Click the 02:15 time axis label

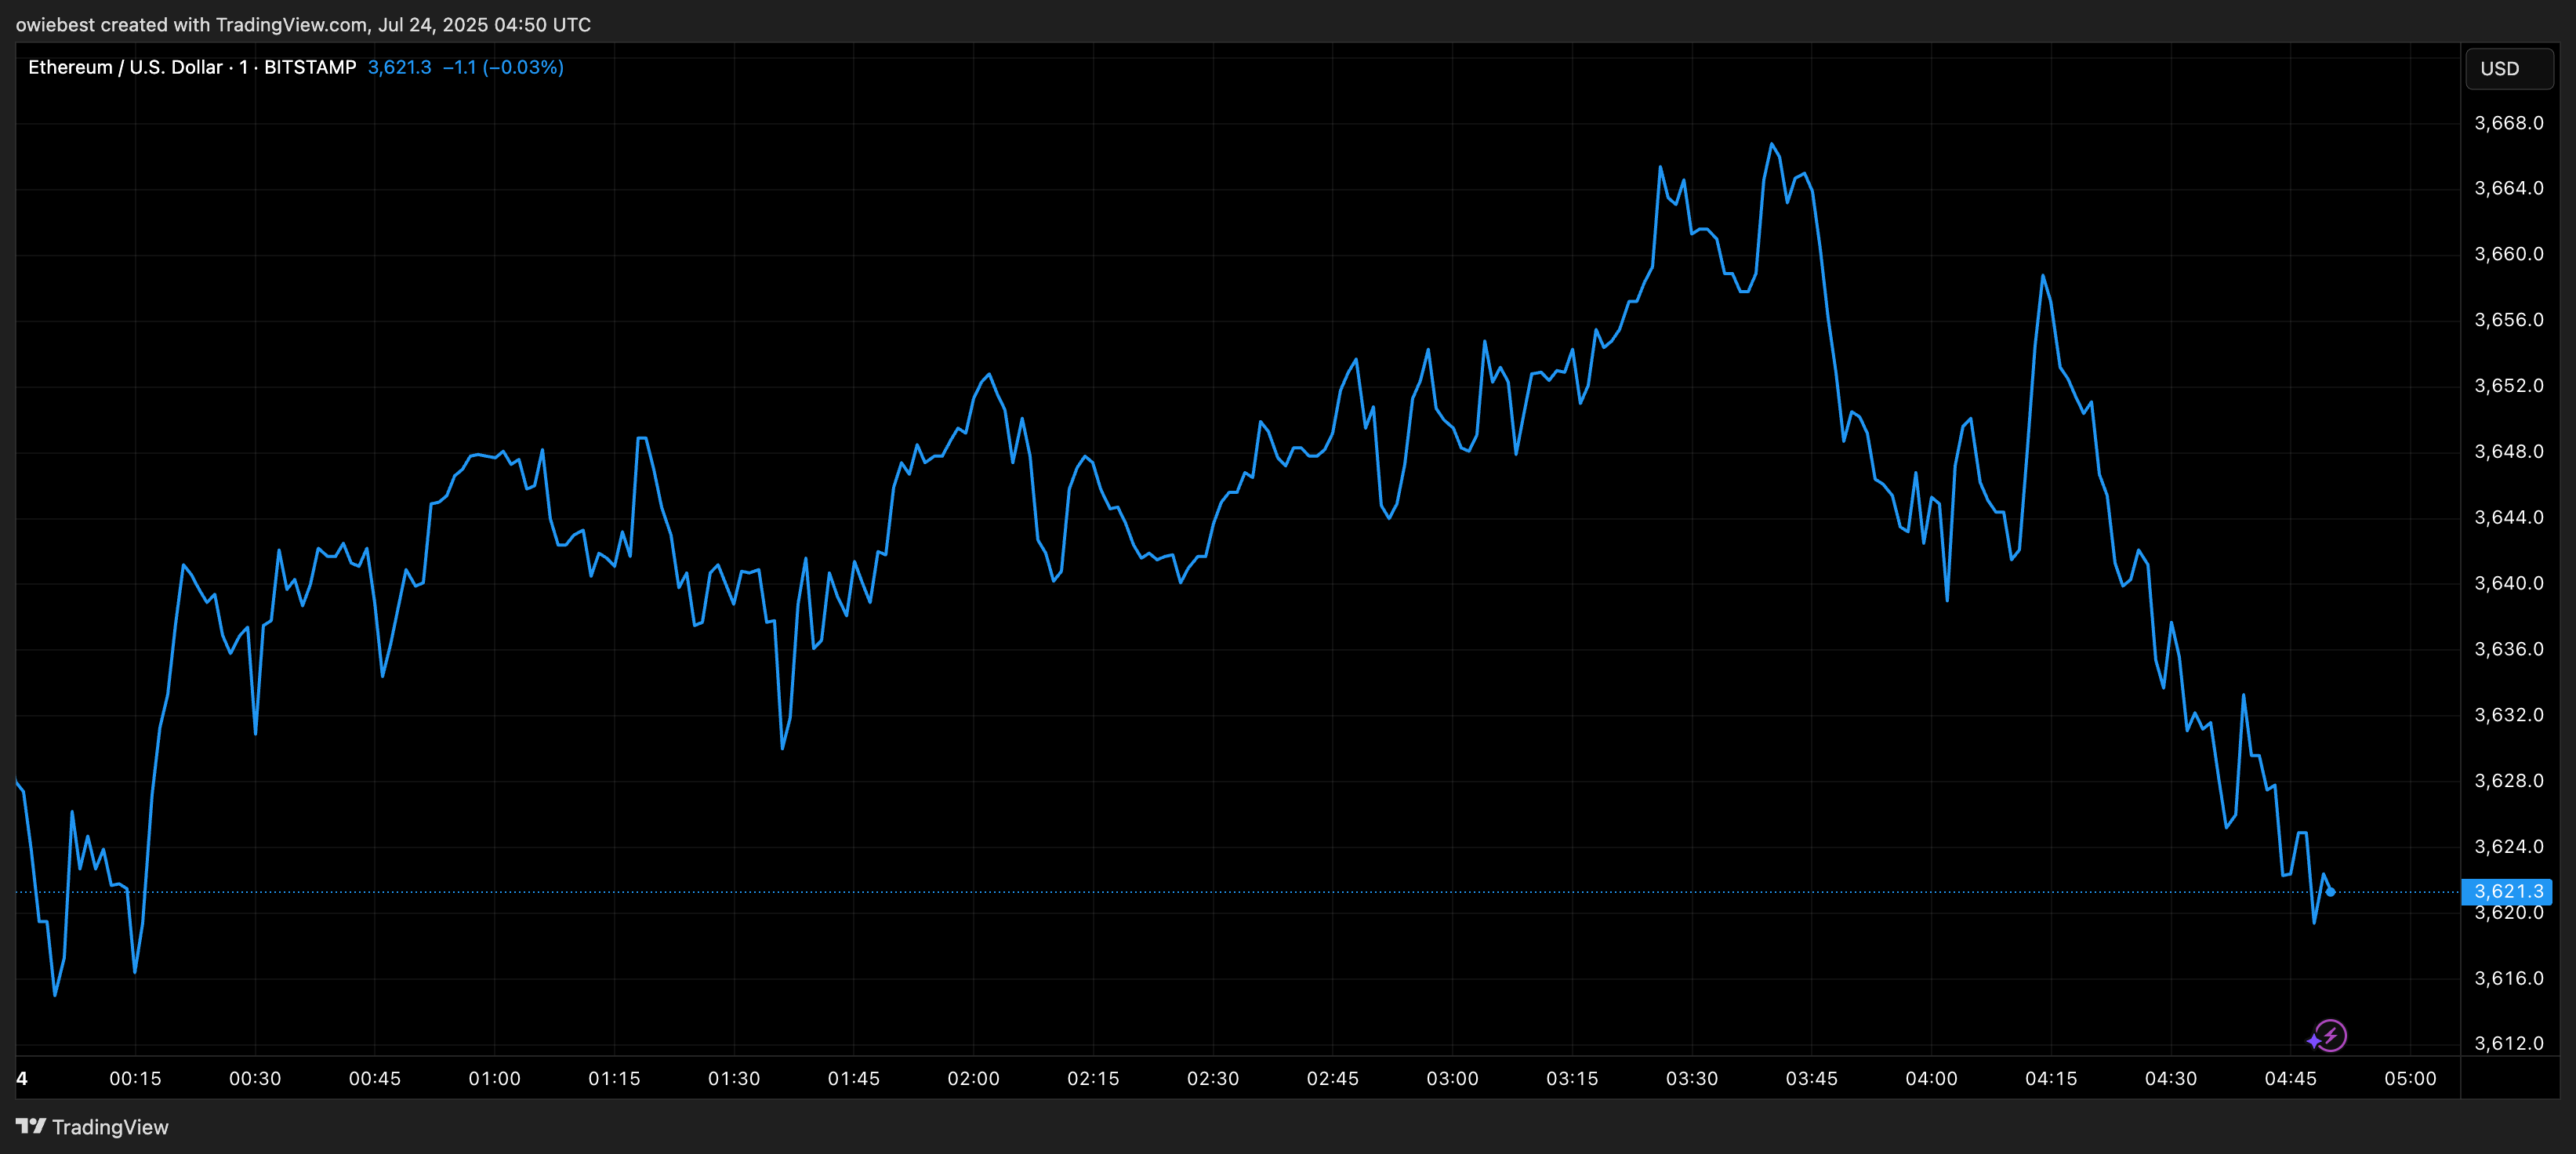(1093, 1079)
